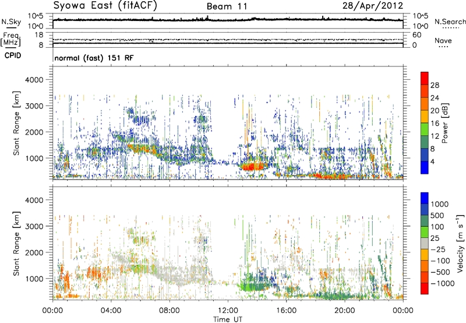466x323 pixels.
Task: Click the velocity panel 'Slant Range [km]' label
Action: click(x=16, y=244)
